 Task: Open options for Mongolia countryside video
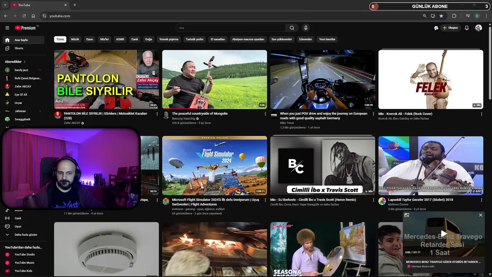click(265, 114)
